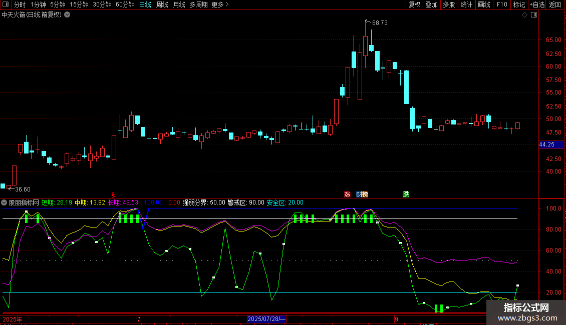
Task: Toggle the 叠加 overlay option
Action: point(431,5)
